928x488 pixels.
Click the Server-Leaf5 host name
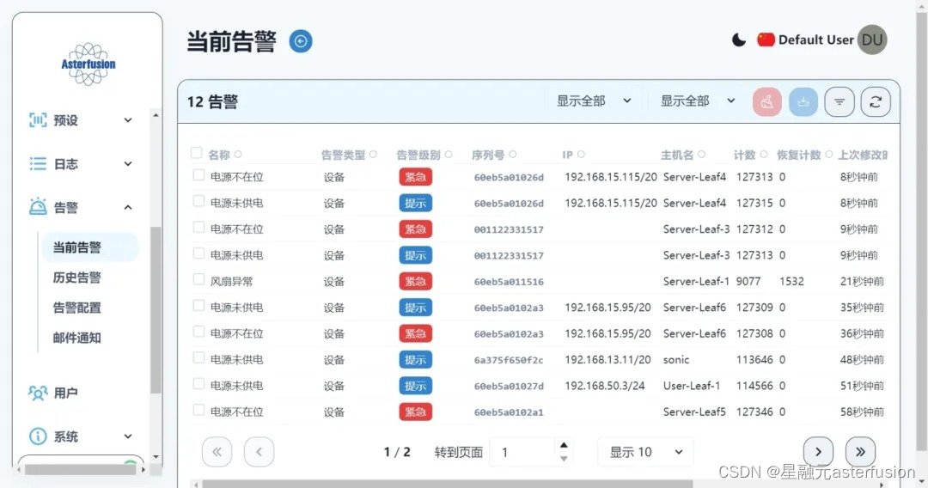point(694,412)
